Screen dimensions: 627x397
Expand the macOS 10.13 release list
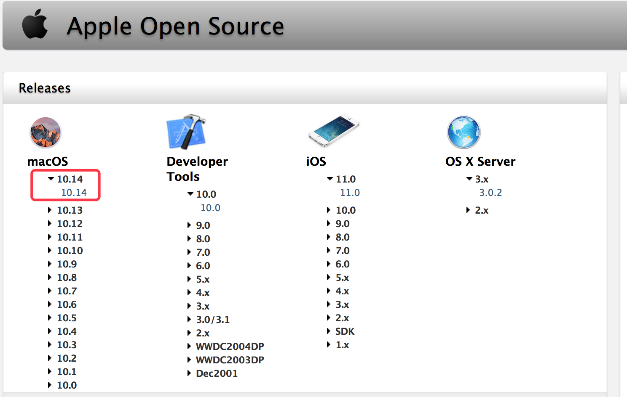pyautogui.click(x=50, y=210)
